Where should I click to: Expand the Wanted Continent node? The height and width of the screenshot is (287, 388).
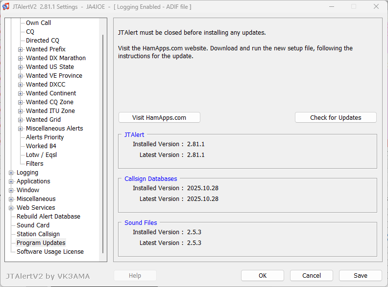pos(20,93)
